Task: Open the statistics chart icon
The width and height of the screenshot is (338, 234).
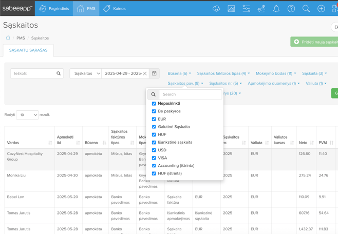Action: click(231, 9)
